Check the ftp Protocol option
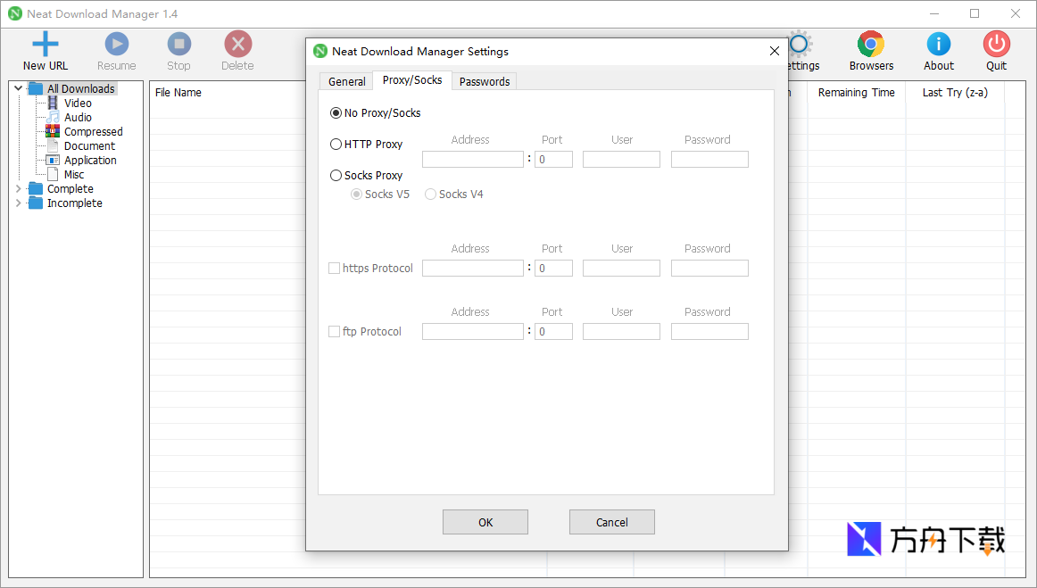1037x588 pixels. [x=334, y=331]
